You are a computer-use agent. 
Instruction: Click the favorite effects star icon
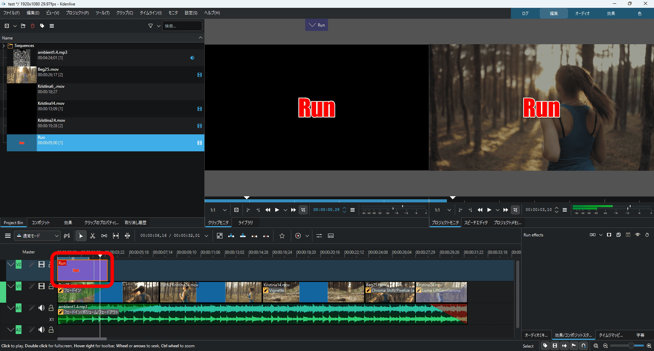pos(282,236)
